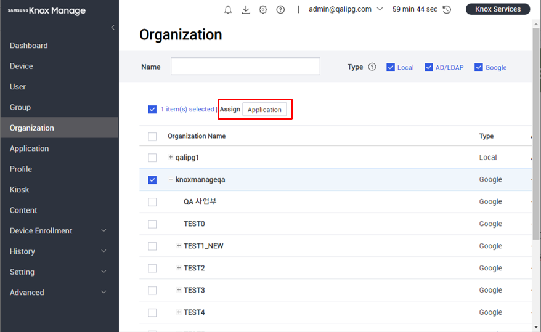Check the TEST4 row checkbox
The height and width of the screenshot is (332, 541).
pyautogui.click(x=152, y=312)
